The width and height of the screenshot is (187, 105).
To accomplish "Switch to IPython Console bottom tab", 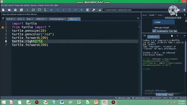I will point(162,95).
